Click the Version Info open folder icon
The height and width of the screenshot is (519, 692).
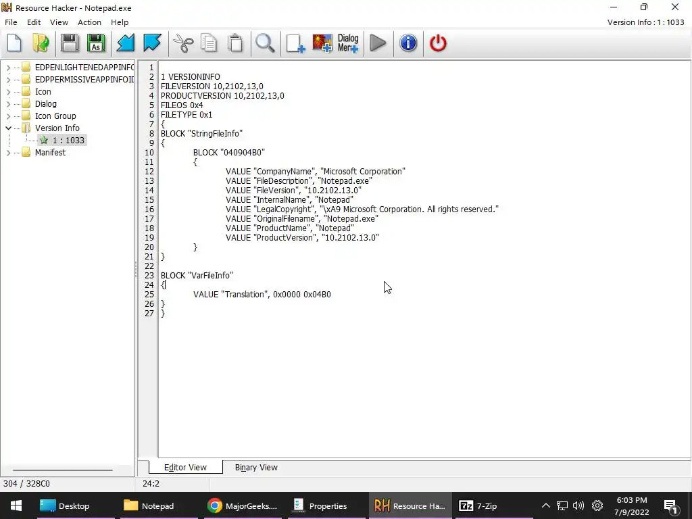coord(26,128)
